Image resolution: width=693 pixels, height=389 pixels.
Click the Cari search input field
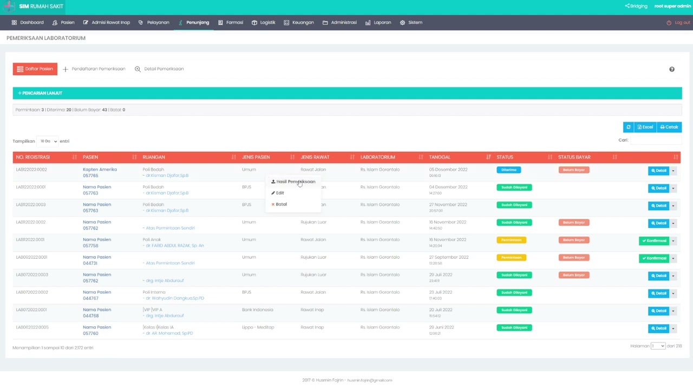(656, 140)
